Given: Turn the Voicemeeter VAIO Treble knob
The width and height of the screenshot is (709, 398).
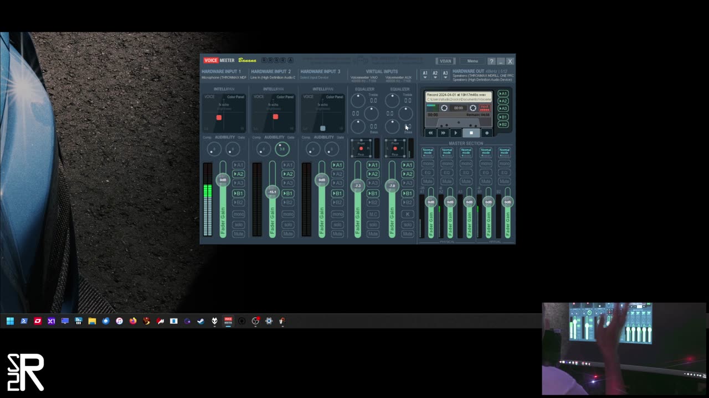Looking at the screenshot, I should (x=358, y=100).
